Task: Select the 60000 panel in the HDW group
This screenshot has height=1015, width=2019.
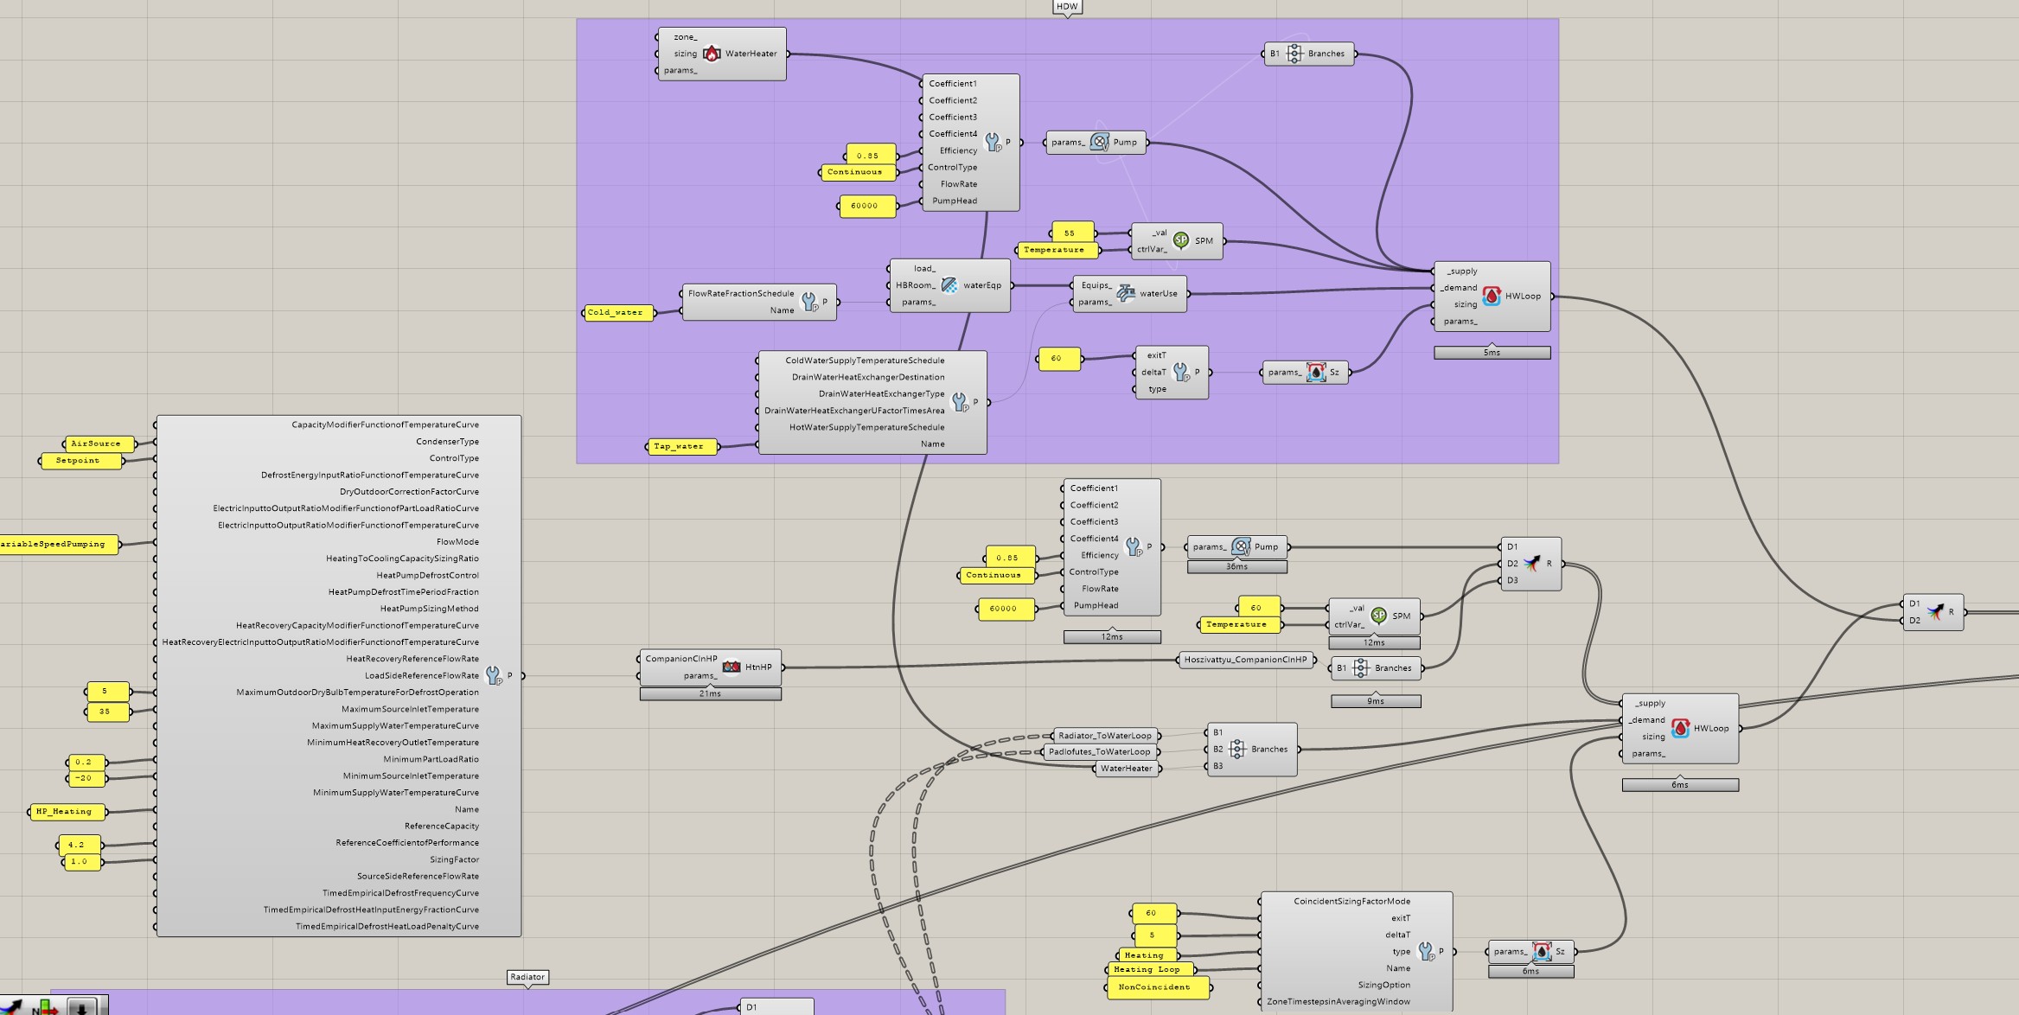Action: coord(867,206)
